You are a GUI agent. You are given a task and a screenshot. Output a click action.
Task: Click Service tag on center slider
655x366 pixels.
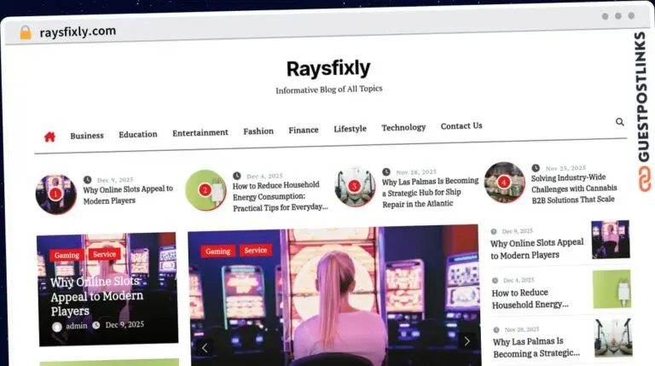(256, 250)
